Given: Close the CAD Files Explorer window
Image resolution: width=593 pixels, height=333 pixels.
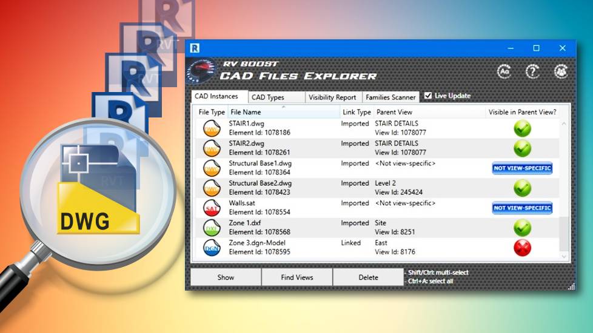Looking at the screenshot, I should (x=562, y=48).
